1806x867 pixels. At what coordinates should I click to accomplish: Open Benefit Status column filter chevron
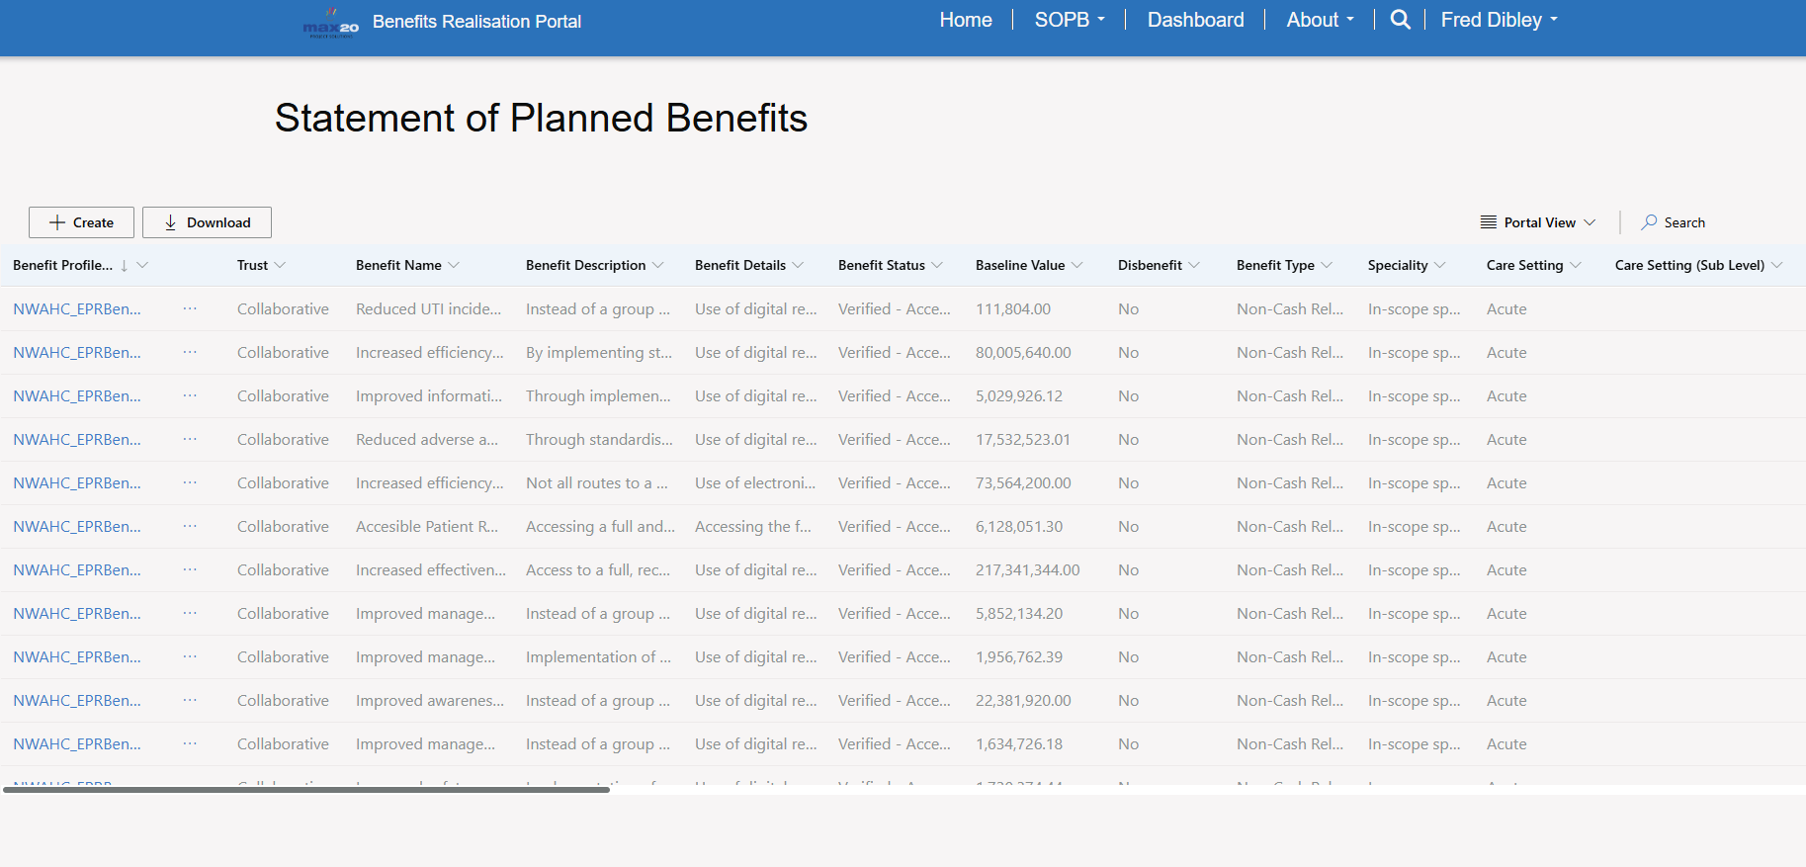click(x=937, y=266)
